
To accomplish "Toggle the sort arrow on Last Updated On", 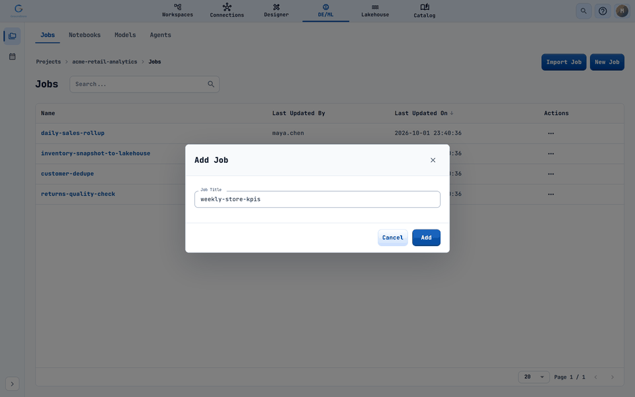I will [452, 113].
